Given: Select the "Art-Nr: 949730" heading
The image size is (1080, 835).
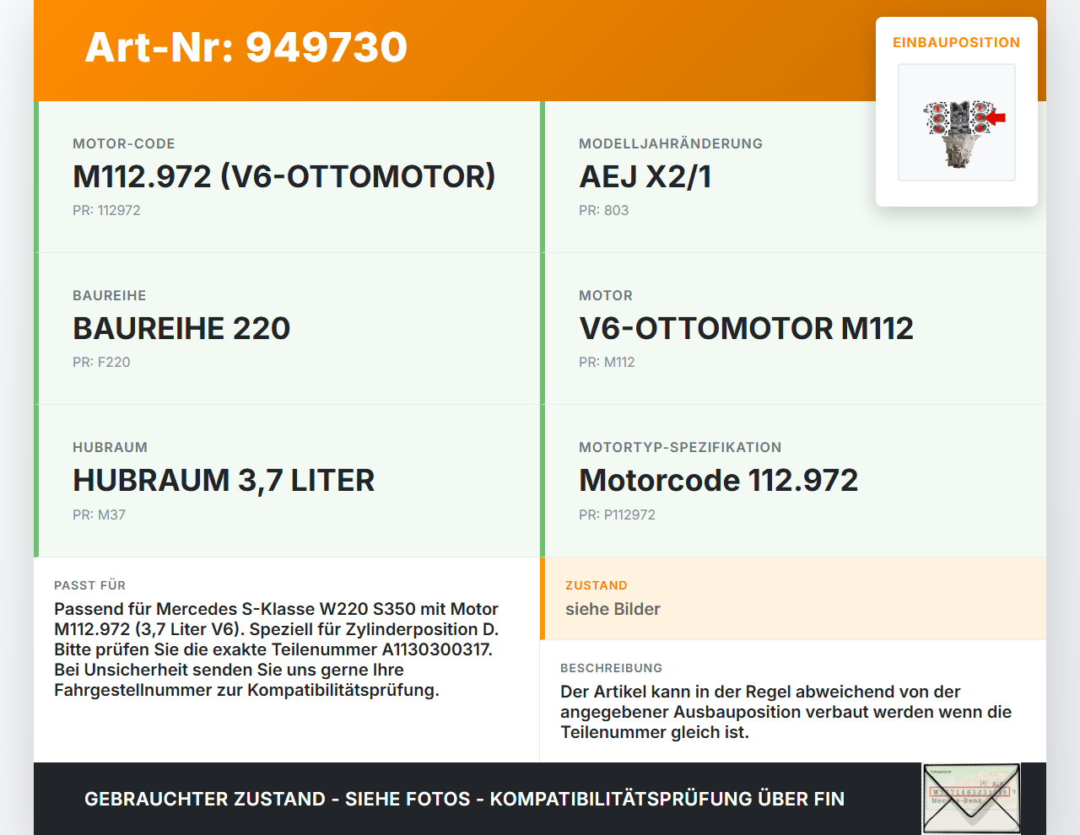Looking at the screenshot, I should coord(246,47).
